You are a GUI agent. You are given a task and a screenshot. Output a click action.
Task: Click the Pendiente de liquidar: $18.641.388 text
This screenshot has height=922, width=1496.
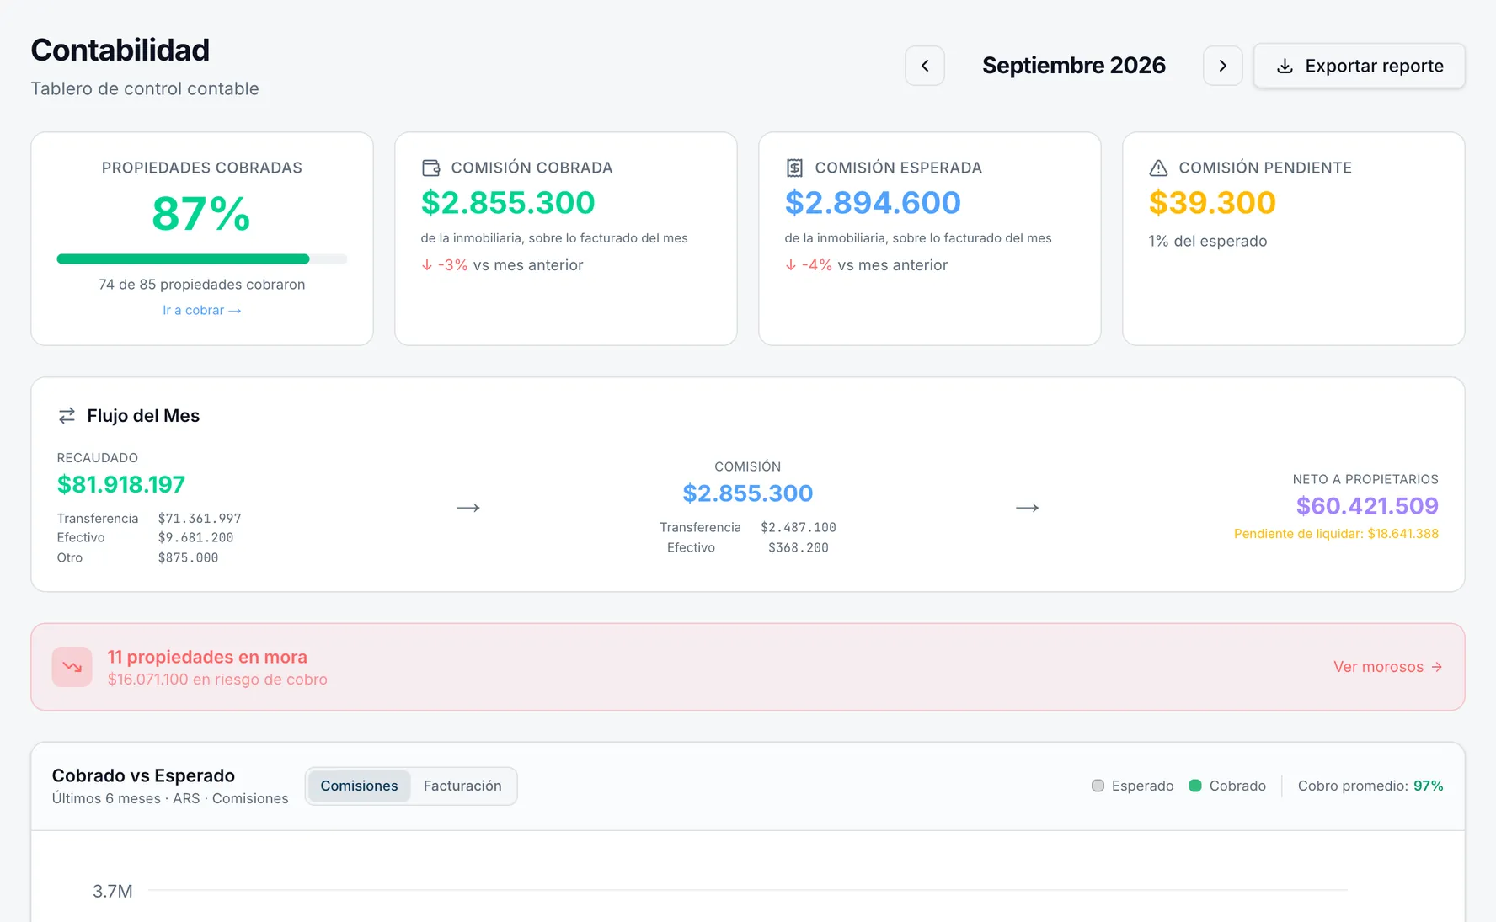tap(1336, 534)
